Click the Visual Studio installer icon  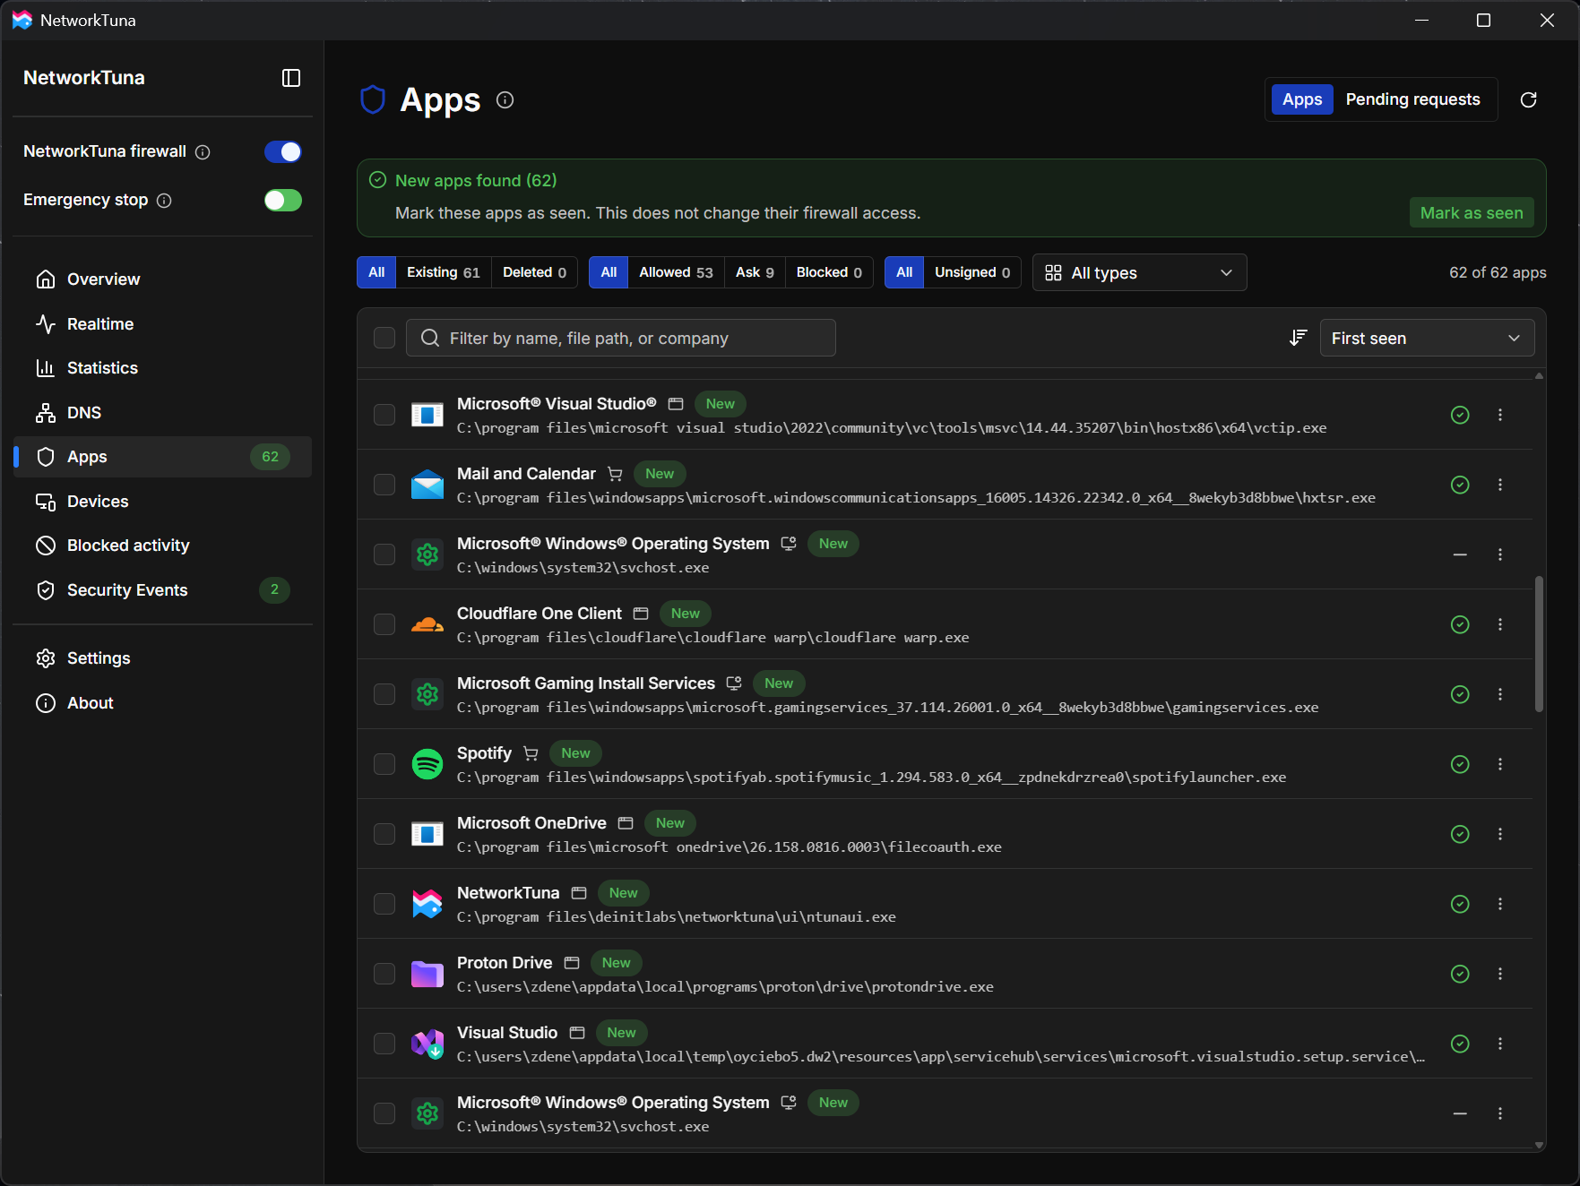427,1044
